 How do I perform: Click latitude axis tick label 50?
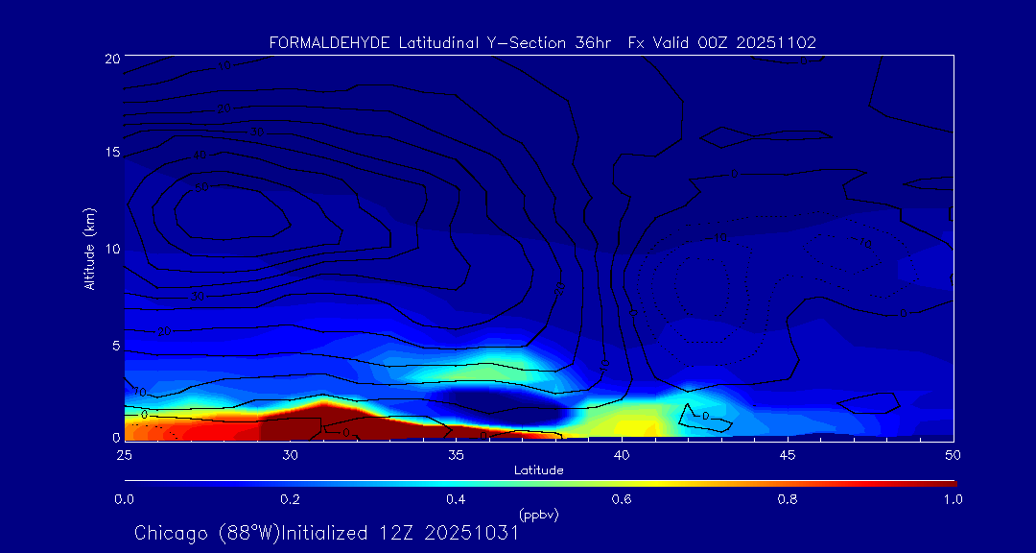click(954, 455)
